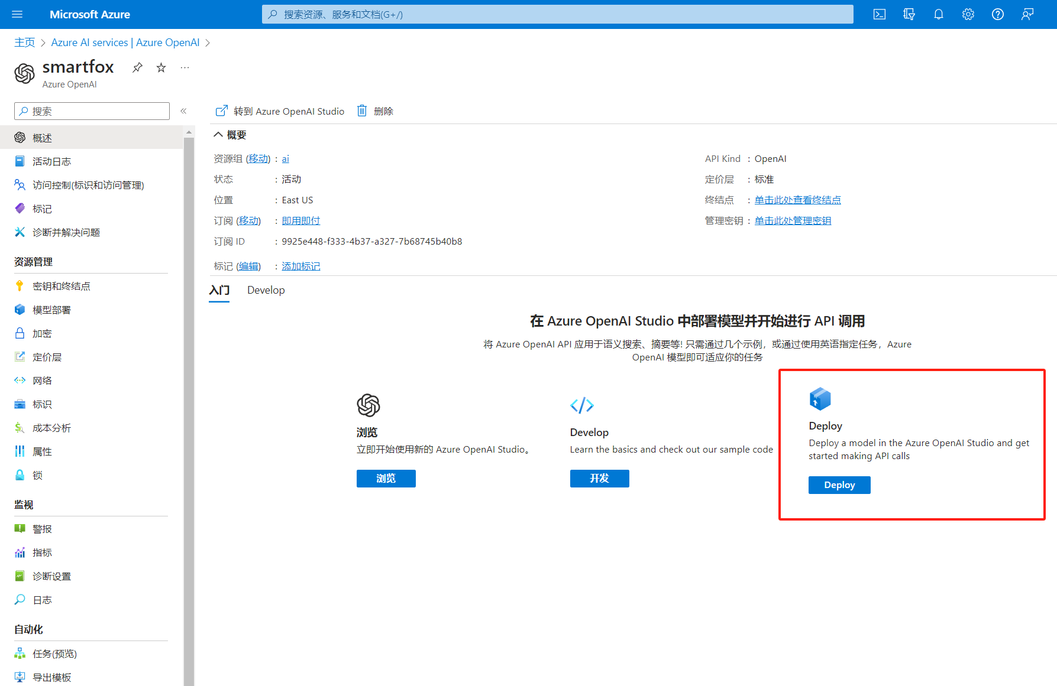Click the help question mark icon
1057x686 pixels.
pyautogui.click(x=998, y=14)
